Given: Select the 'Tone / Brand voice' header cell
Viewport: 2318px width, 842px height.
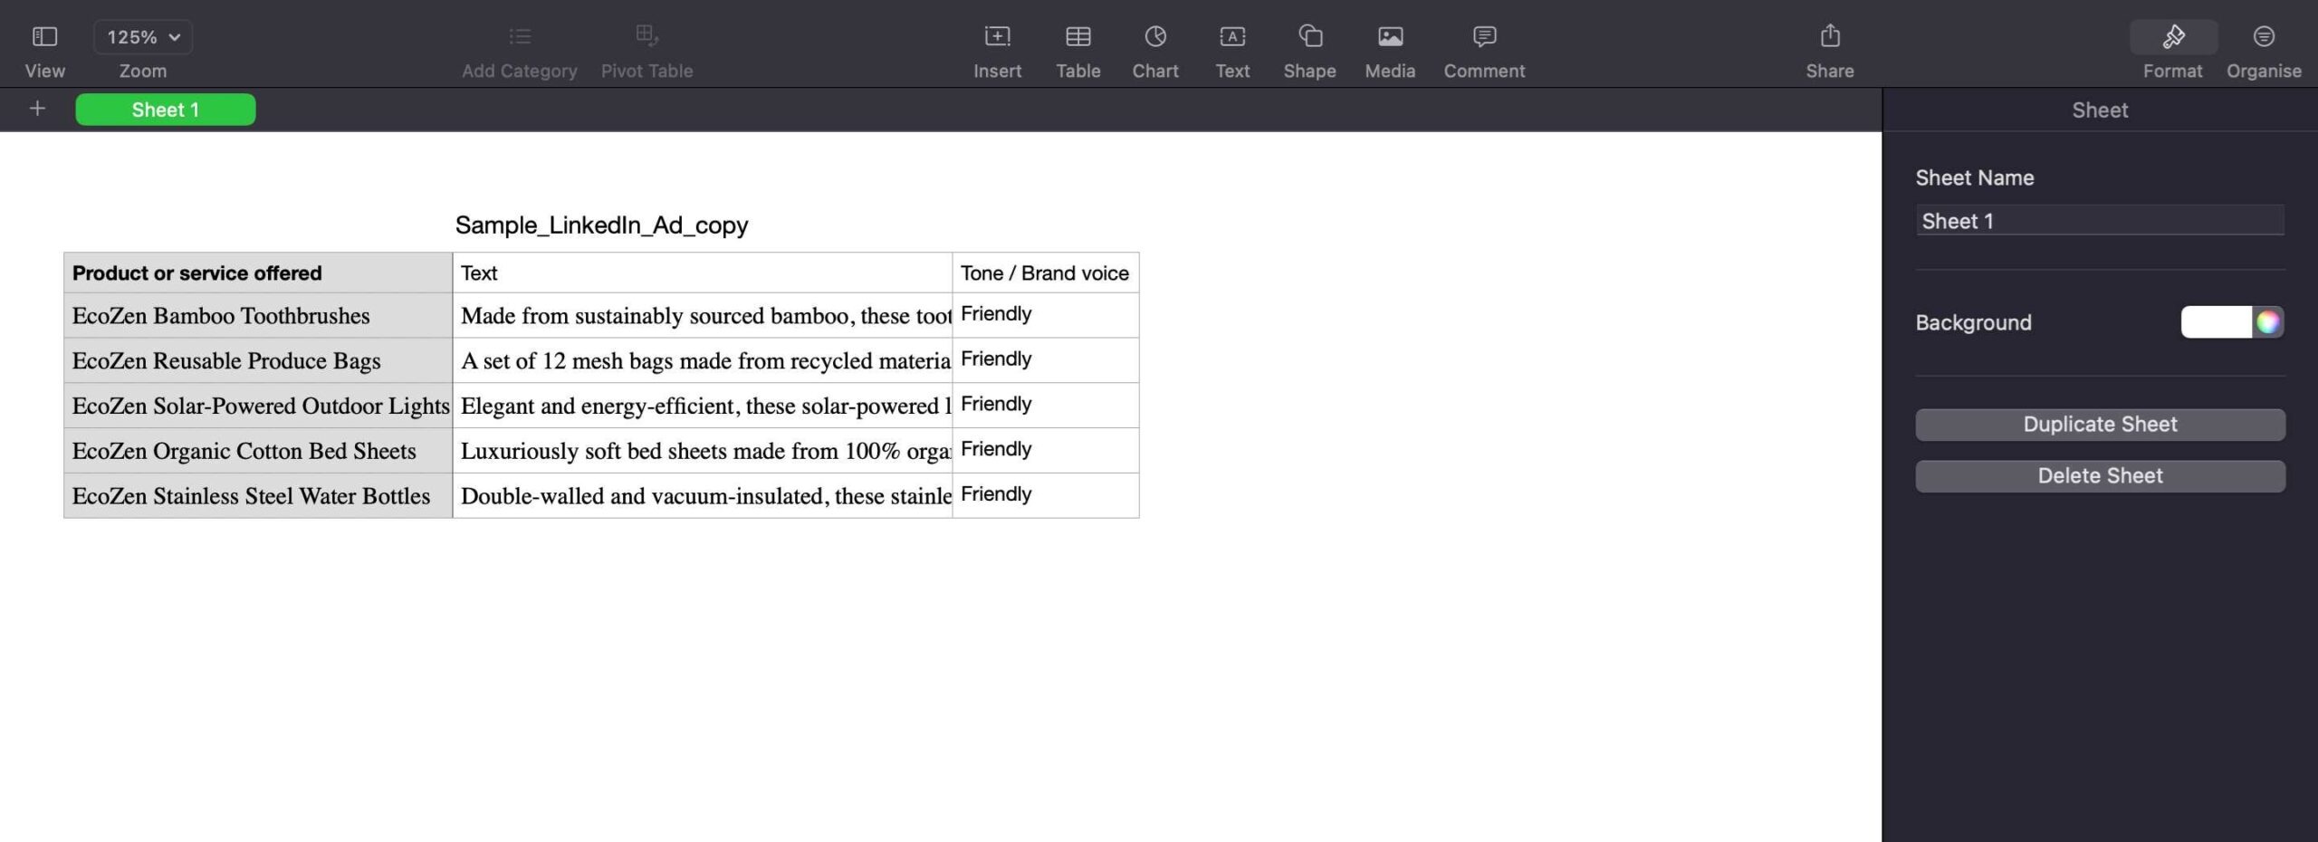Looking at the screenshot, I should pos(1046,273).
